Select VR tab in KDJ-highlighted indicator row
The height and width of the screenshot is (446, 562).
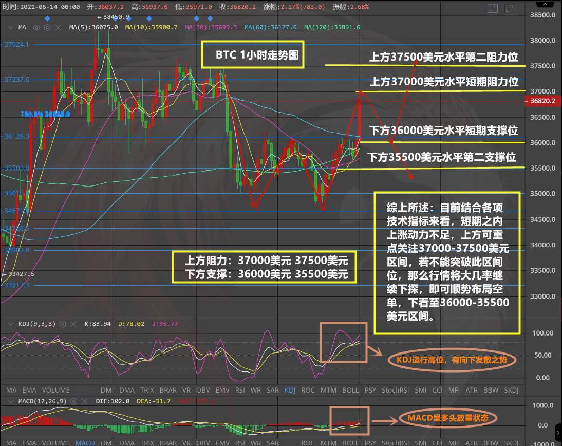tap(186, 390)
